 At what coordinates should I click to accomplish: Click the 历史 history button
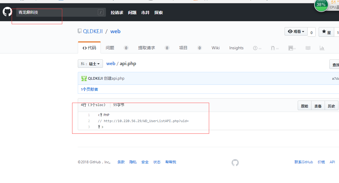pos(332,106)
